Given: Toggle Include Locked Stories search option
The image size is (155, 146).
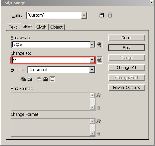Looking at the screenshot, I should (x=30, y=79).
